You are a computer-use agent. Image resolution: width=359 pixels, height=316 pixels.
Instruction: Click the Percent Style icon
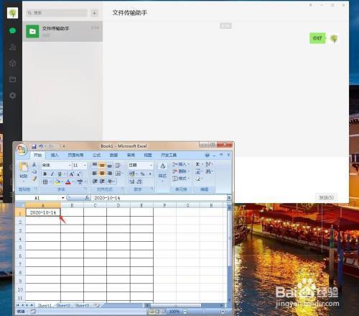[x=143, y=173]
